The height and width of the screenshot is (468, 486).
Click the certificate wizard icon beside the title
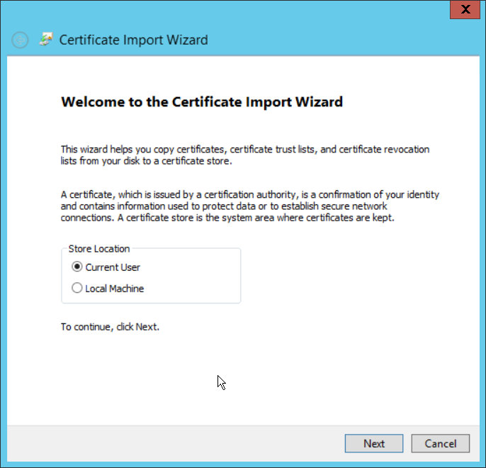[47, 40]
